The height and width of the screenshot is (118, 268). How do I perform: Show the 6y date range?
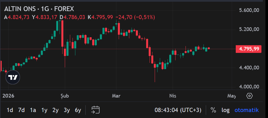pos(78,110)
